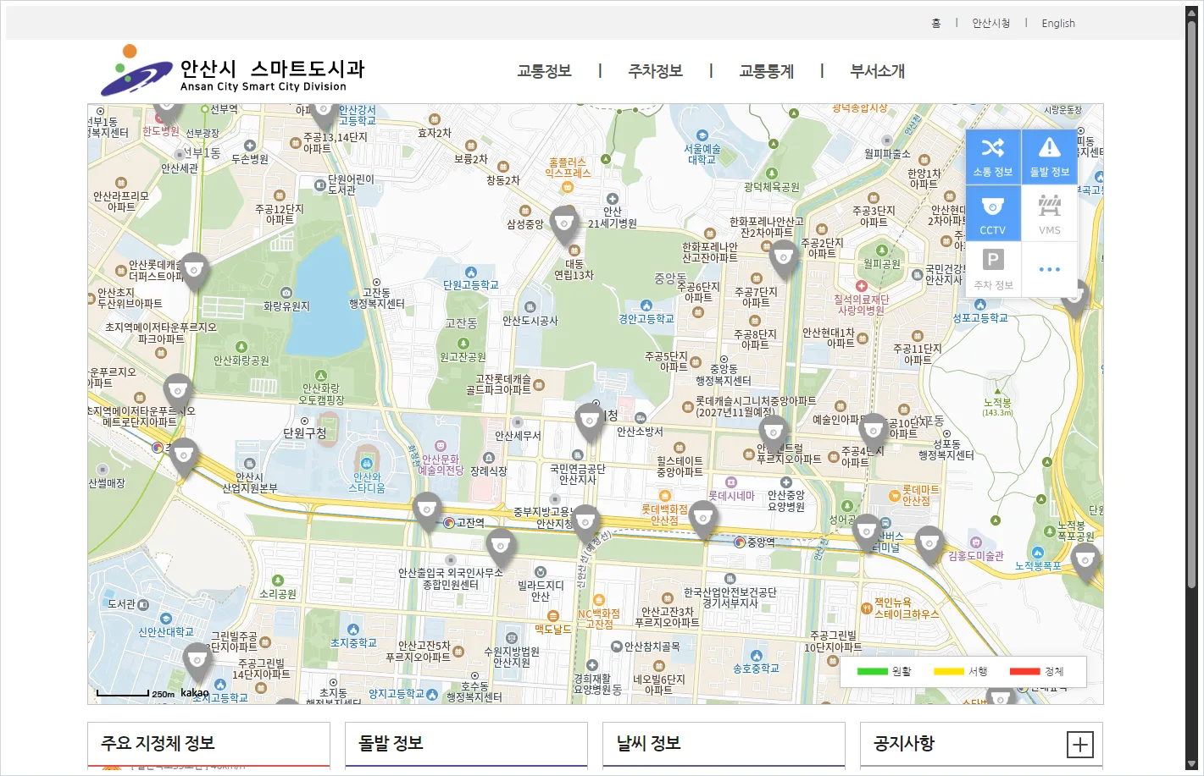
Task: Click the 안산세무서 map label
Action: (518, 436)
